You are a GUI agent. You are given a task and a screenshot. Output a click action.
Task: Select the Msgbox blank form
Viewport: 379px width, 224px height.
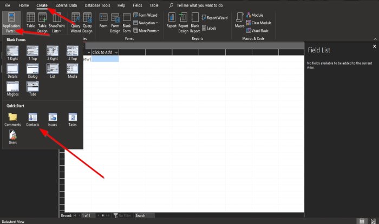[12, 89]
